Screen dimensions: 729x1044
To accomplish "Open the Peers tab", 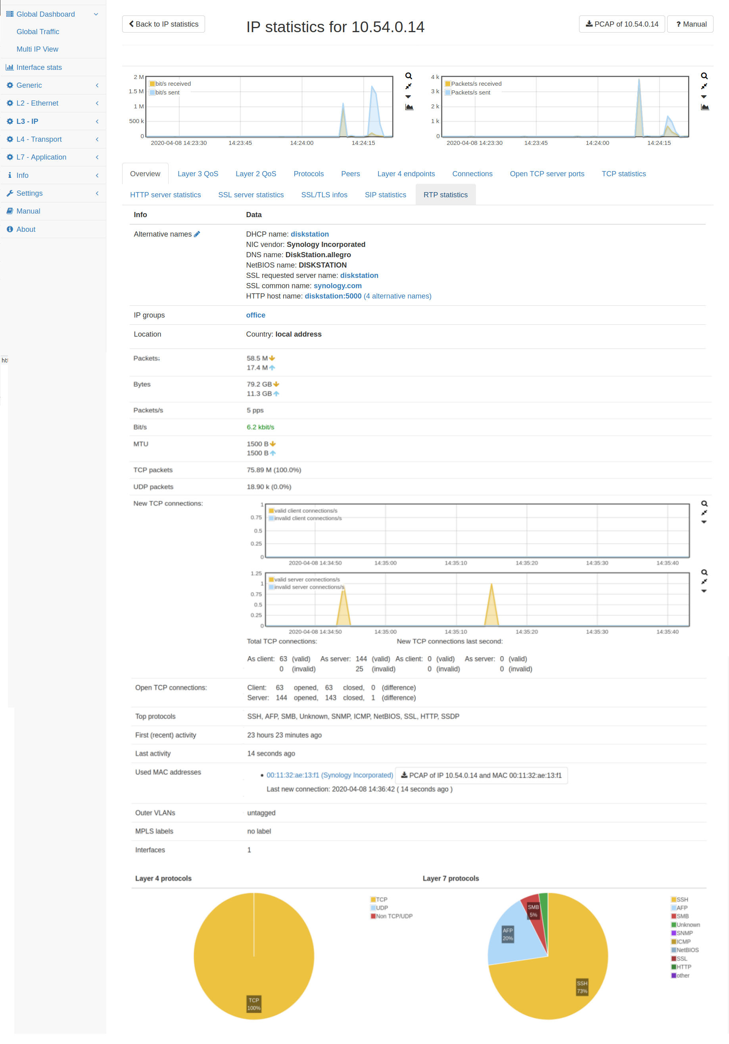I will (350, 174).
